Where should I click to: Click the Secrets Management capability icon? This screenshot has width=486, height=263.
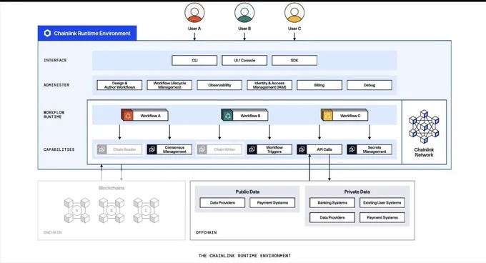click(352, 149)
